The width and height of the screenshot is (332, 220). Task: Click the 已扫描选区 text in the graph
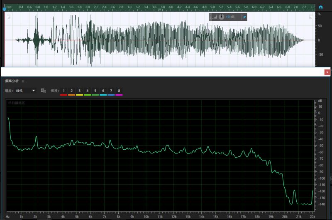tap(17, 103)
